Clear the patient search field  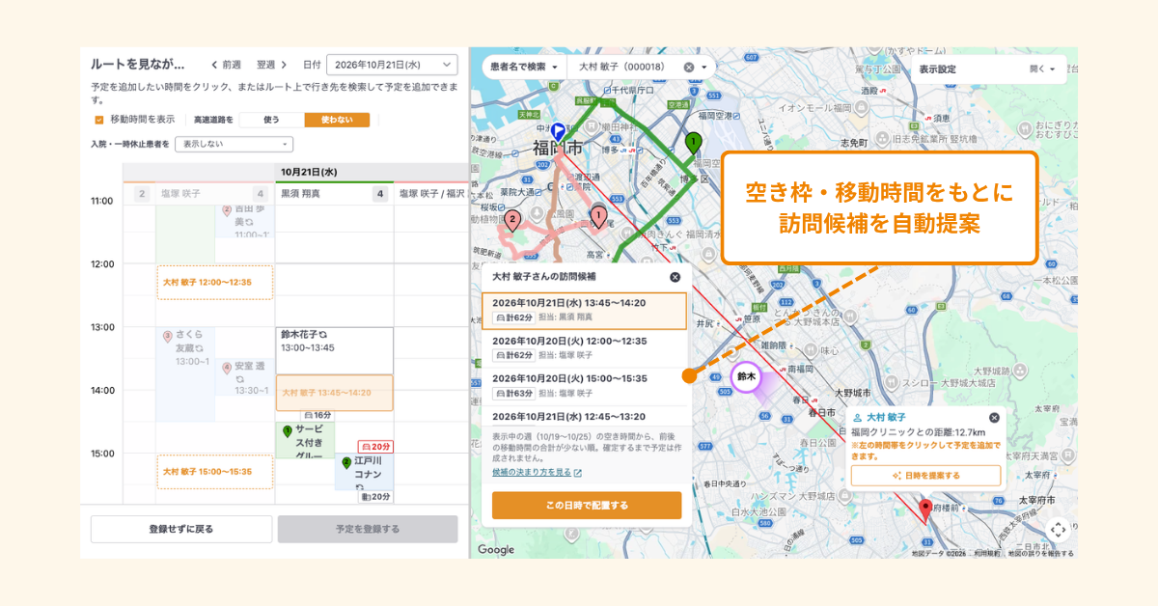tap(689, 68)
